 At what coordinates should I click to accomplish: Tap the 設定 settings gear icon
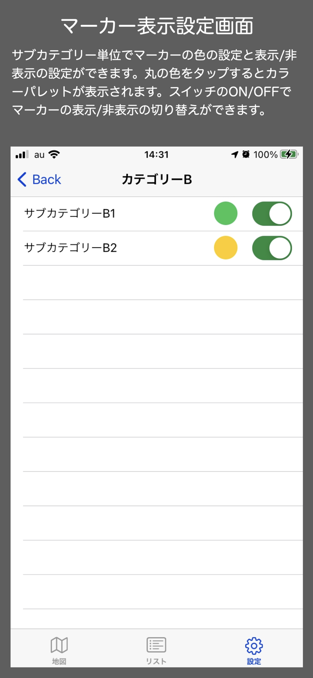coord(254,644)
